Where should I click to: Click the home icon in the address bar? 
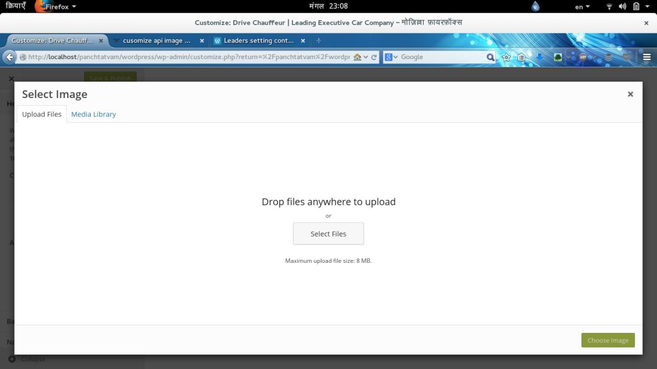358,57
